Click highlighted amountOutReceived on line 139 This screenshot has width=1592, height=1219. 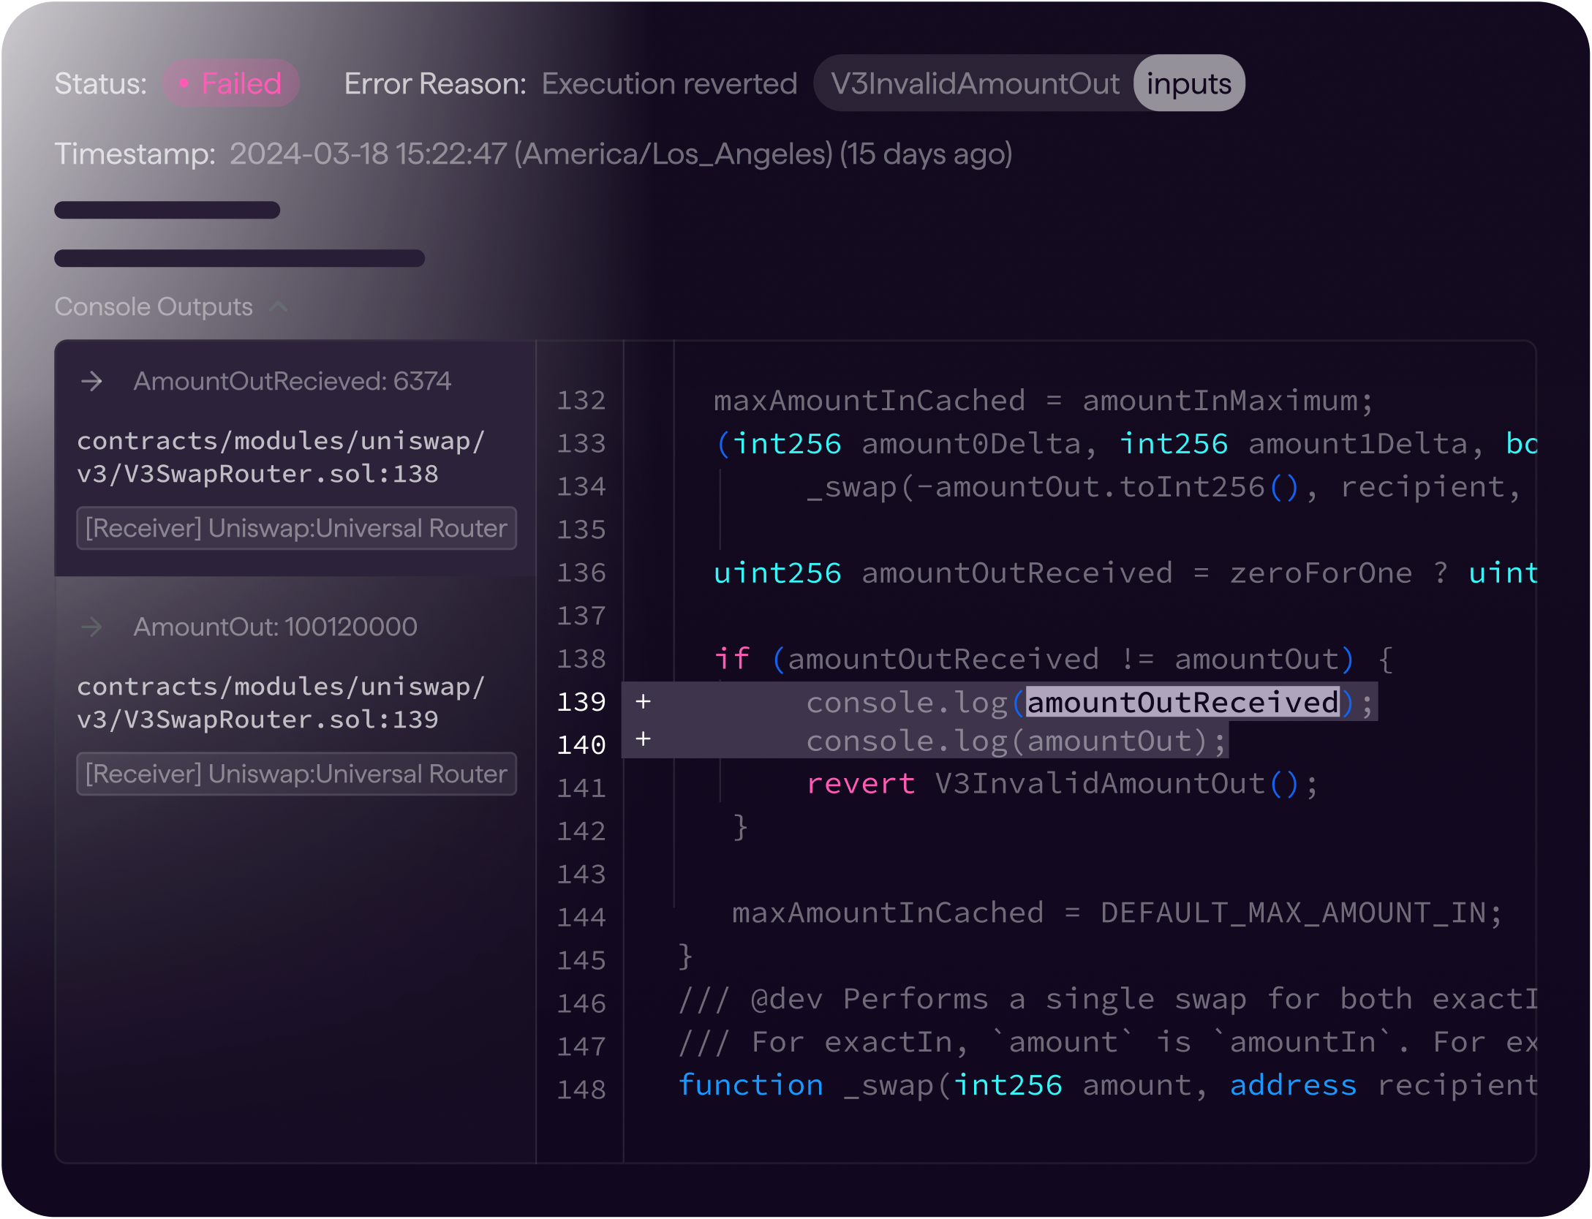click(x=1182, y=702)
